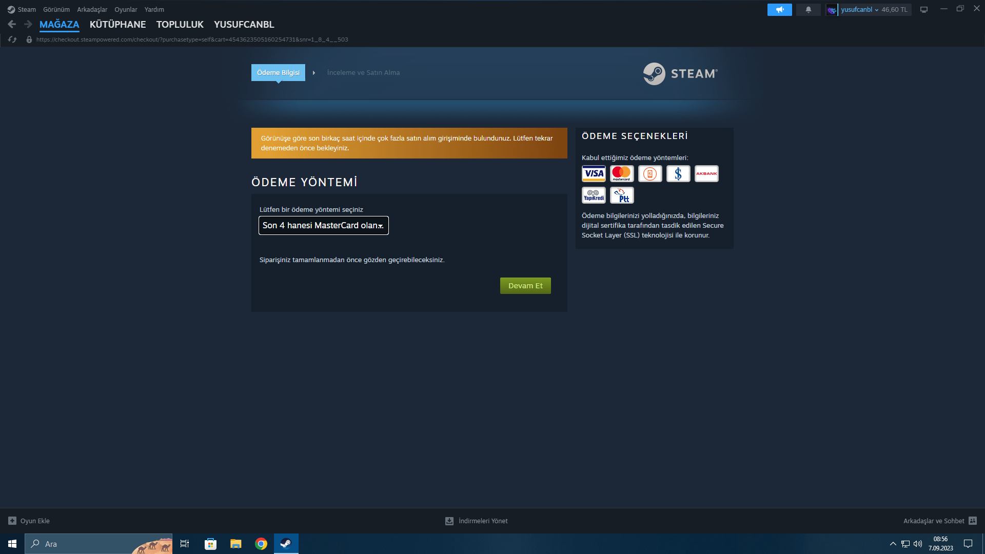Click the padlock icon by the URL
This screenshot has width=985, height=554.
point(29,39)
